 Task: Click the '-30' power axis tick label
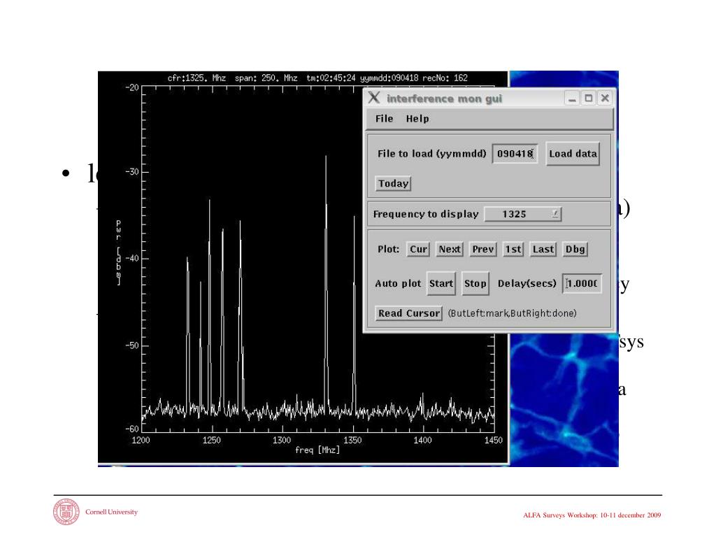(x=131, y=172)
